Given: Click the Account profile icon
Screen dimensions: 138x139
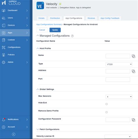Looking at the screenshot, I should pos(3,127).
